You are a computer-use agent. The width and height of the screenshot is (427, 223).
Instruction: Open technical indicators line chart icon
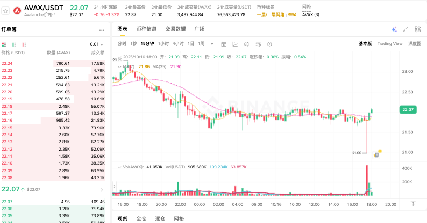click(235, 44)
